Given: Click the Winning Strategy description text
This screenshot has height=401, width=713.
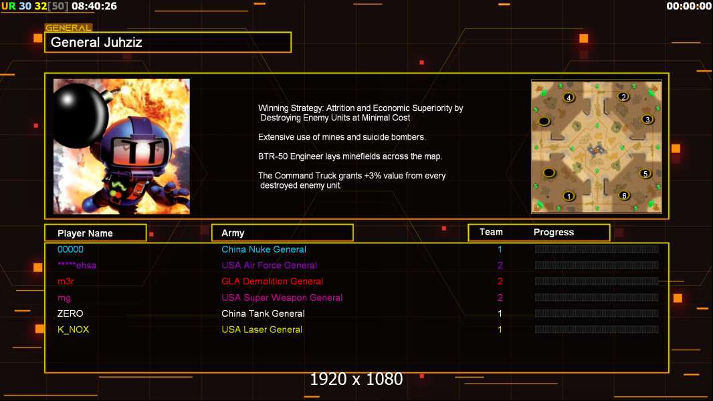Looking at the screenshot, I should tap(361, 113).
